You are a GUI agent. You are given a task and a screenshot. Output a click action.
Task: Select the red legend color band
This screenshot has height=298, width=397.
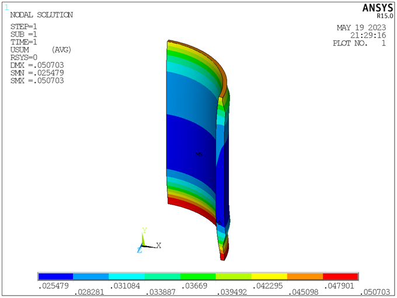coord(340,276)
